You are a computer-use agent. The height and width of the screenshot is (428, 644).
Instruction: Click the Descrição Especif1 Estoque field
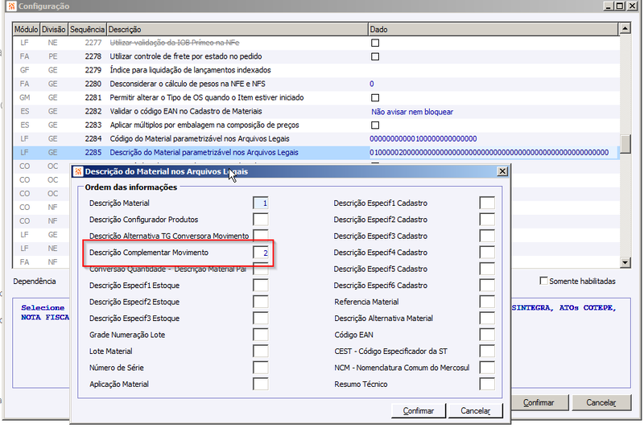(x=260, y=285)
